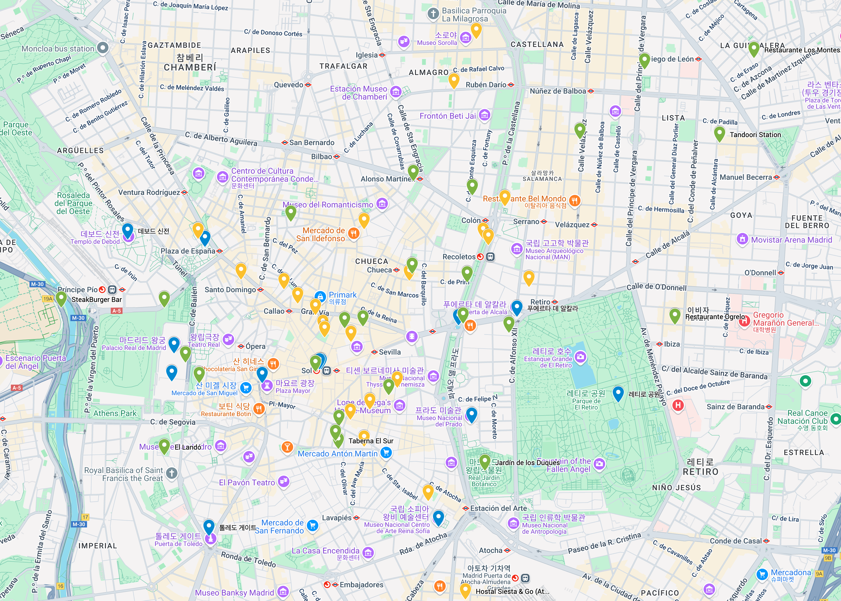Open the Museo Sorolla museum pin
Screen dimensions: 841x601
point(466,37)
